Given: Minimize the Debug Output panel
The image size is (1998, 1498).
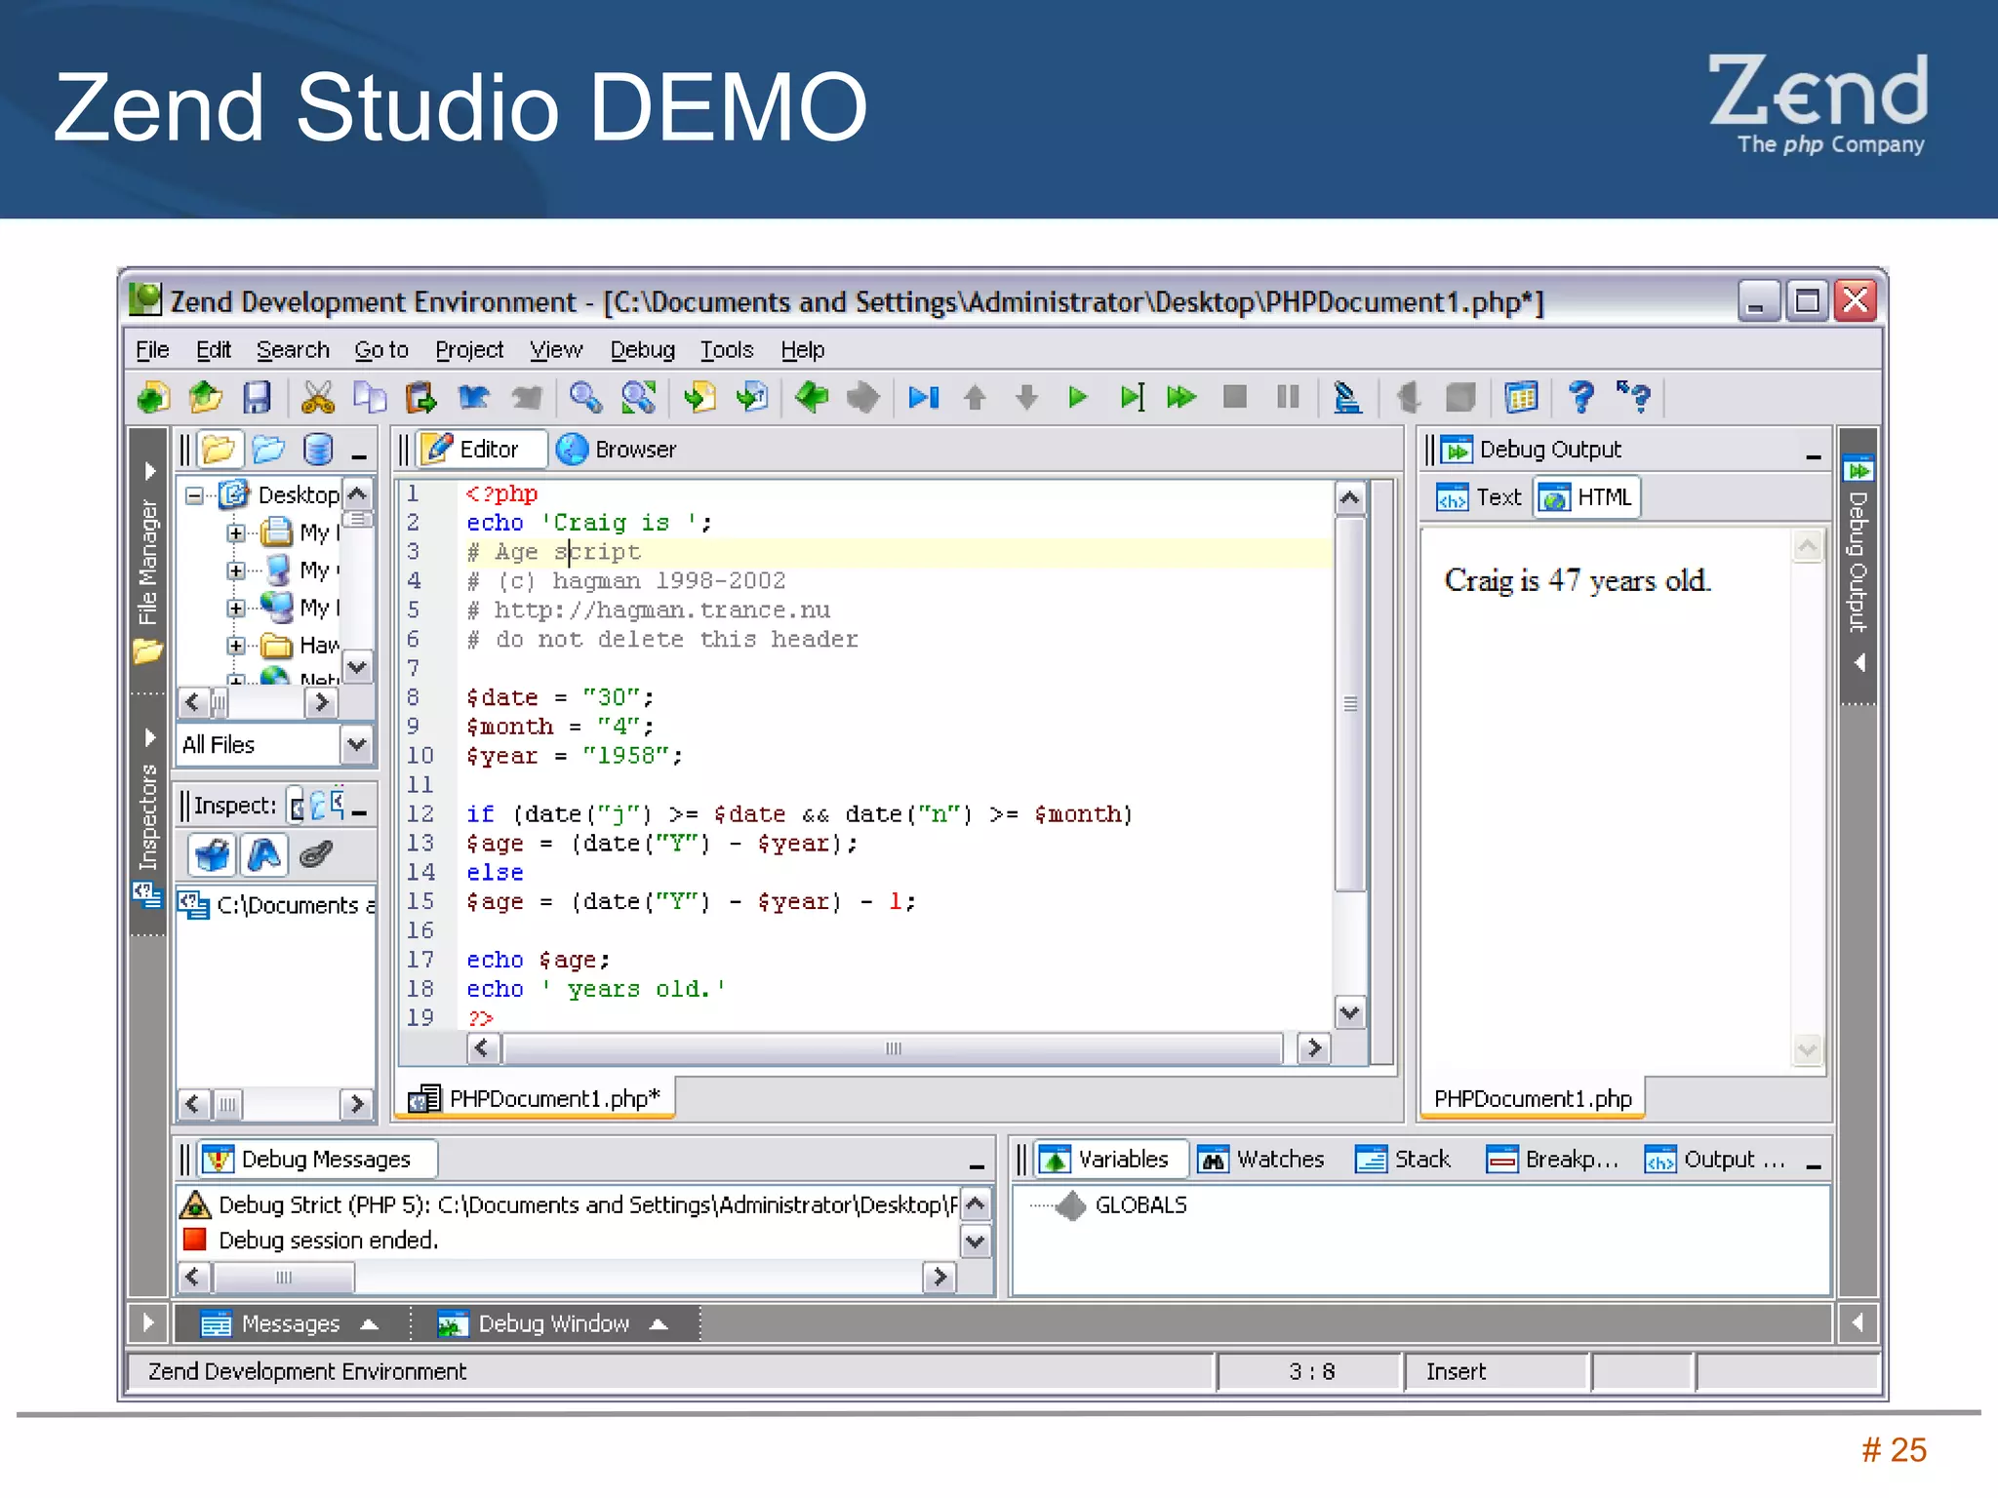Looking at the screenshot, I should [x=1813, y=454].
